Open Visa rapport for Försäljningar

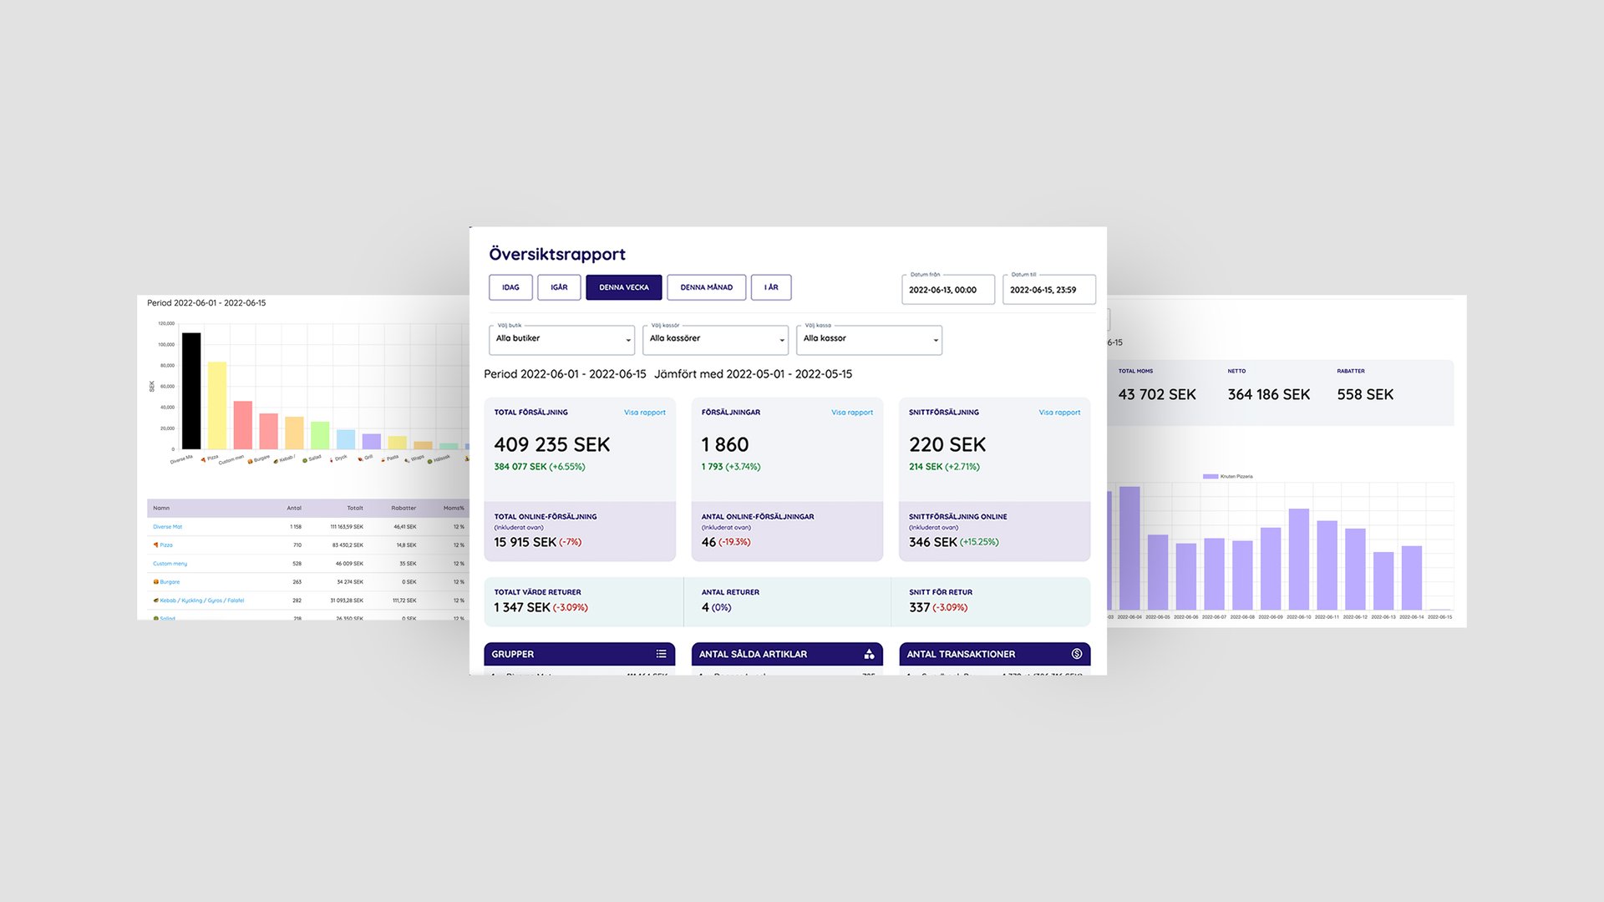pyautogui.click(x=851, y=413)
